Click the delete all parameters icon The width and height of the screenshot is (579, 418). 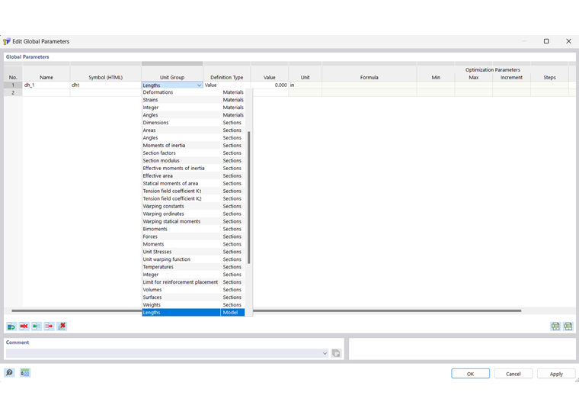(x=62, y=326)
